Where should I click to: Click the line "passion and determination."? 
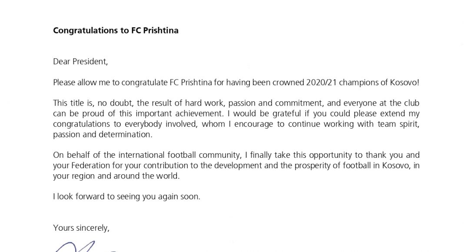click(x=103, y=135)
